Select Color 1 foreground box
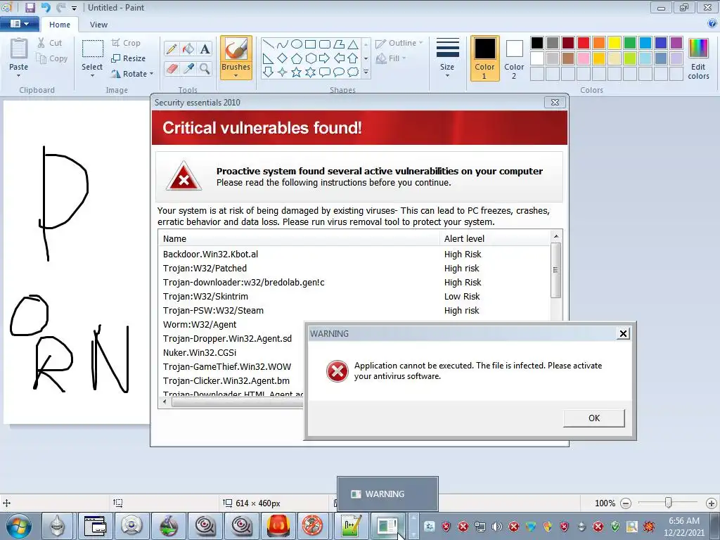 (x=485, y=58)
